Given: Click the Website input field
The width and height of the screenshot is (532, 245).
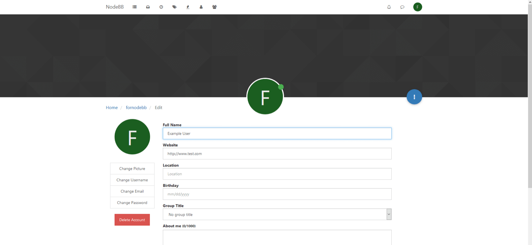Looking at the screenshot, I should coord(277,154).
